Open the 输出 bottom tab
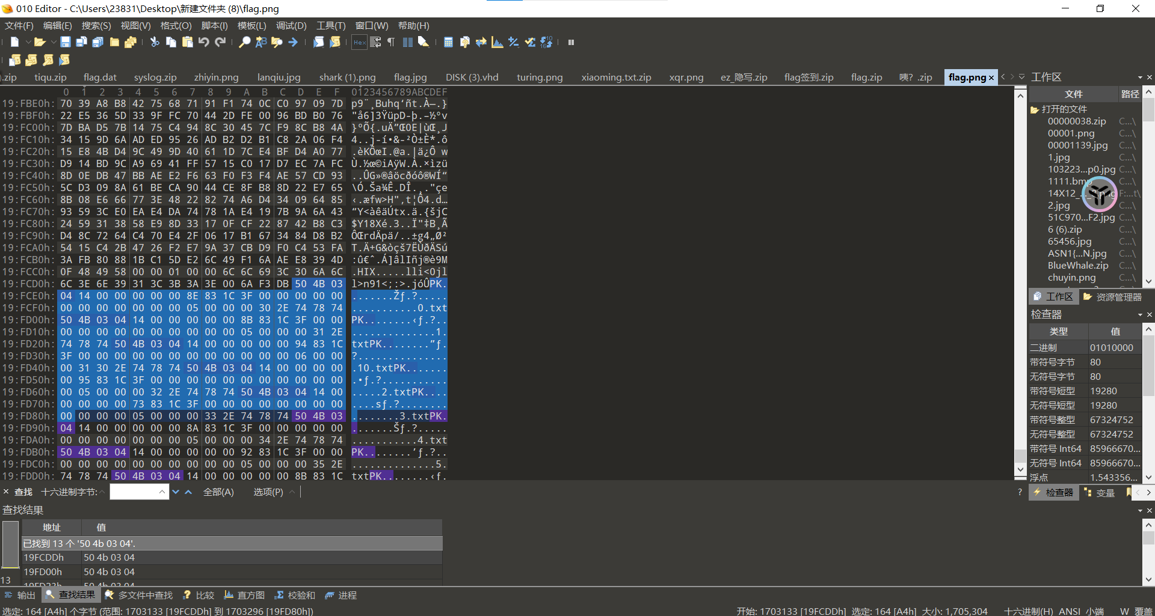 coord(20,595)
